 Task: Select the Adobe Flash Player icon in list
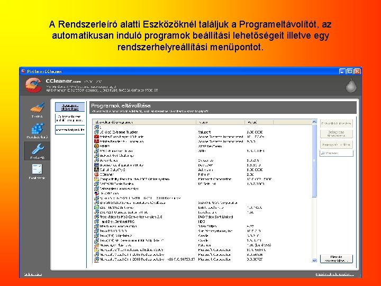(96, 137)
